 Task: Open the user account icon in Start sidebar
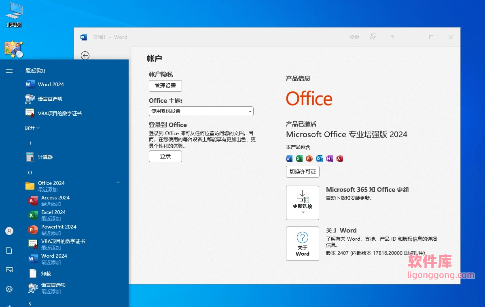[x=9, y=231]
